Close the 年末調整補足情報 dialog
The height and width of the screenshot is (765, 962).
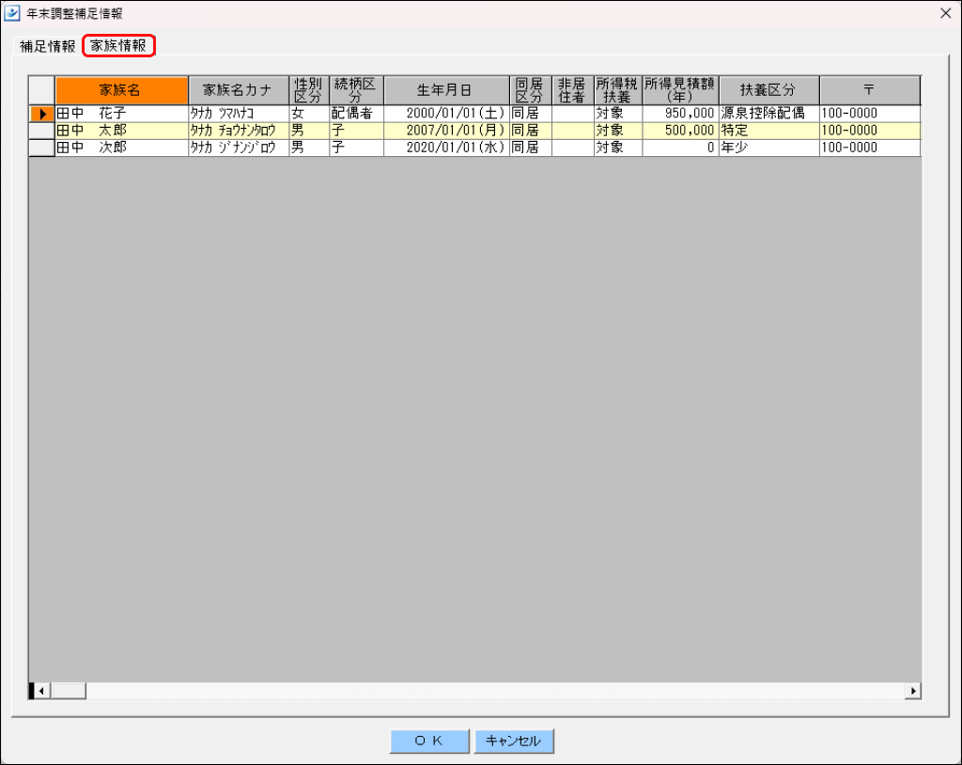click(945, 13)
